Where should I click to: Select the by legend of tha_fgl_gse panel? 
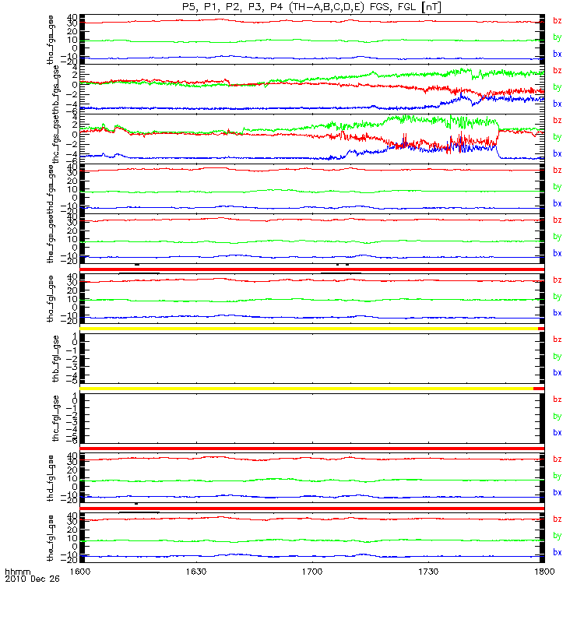pos(558,297)
